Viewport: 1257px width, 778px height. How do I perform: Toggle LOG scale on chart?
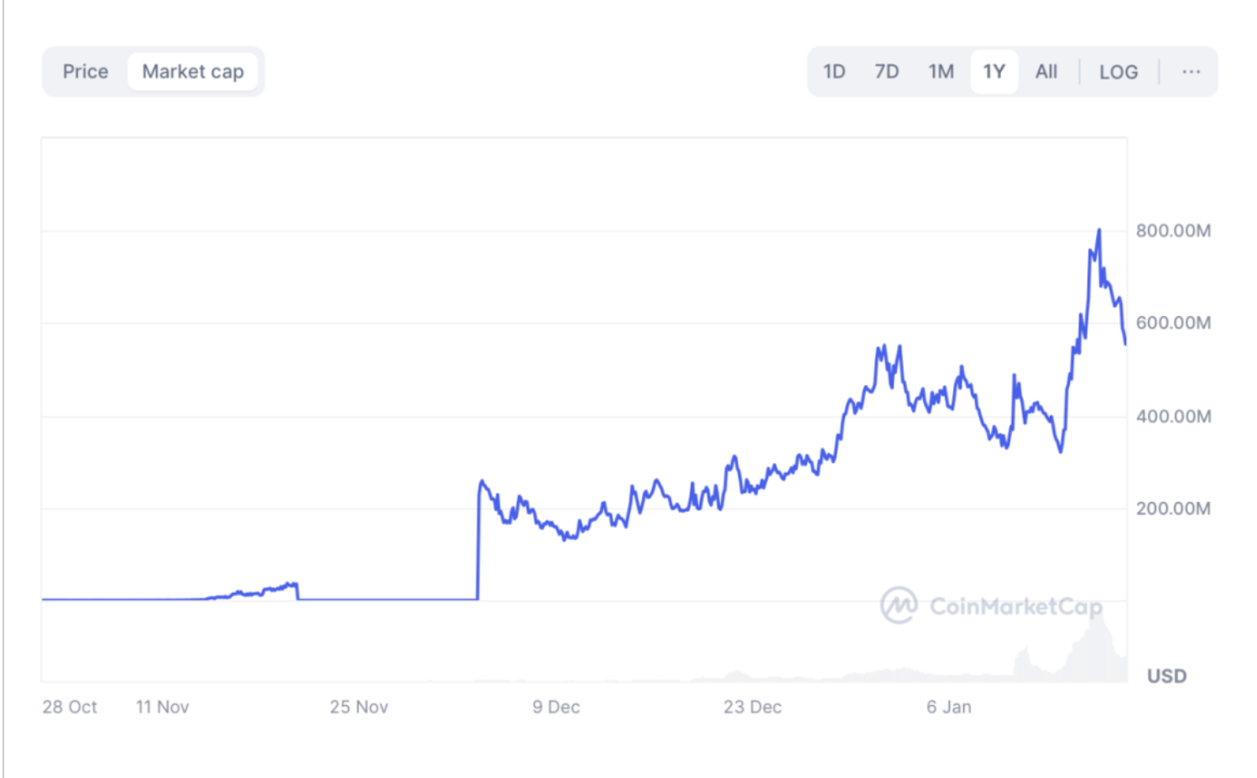[1119, 72]
